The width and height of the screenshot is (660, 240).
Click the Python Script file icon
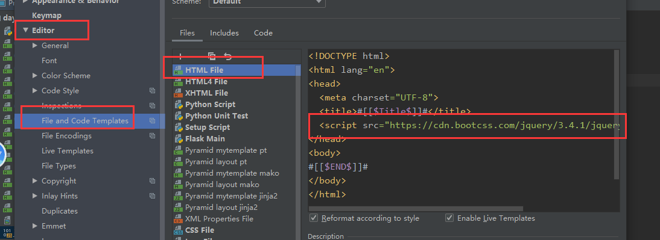tap(178, 105)
